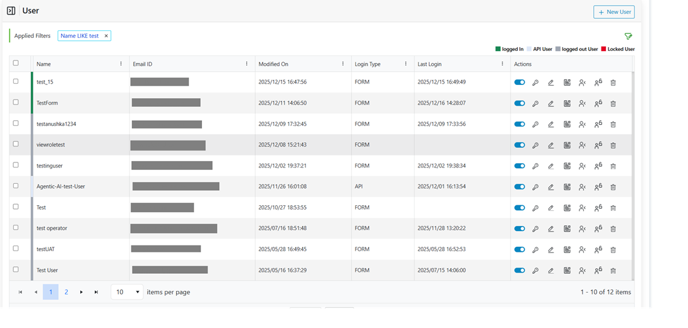This screenshot has height=328, width=688.
Task: Open the Login Type column options menu
Action: click(406, 64)
